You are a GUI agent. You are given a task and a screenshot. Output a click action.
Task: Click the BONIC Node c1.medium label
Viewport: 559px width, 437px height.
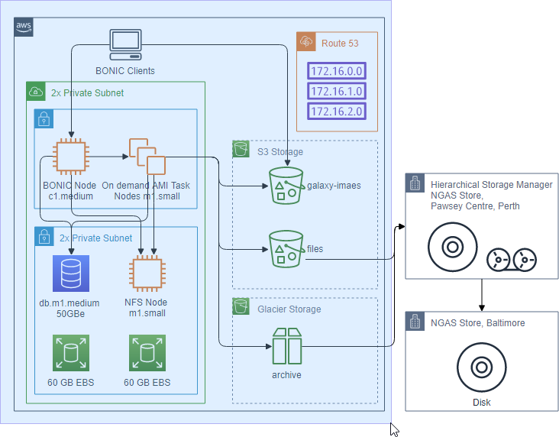pos(70,191)
